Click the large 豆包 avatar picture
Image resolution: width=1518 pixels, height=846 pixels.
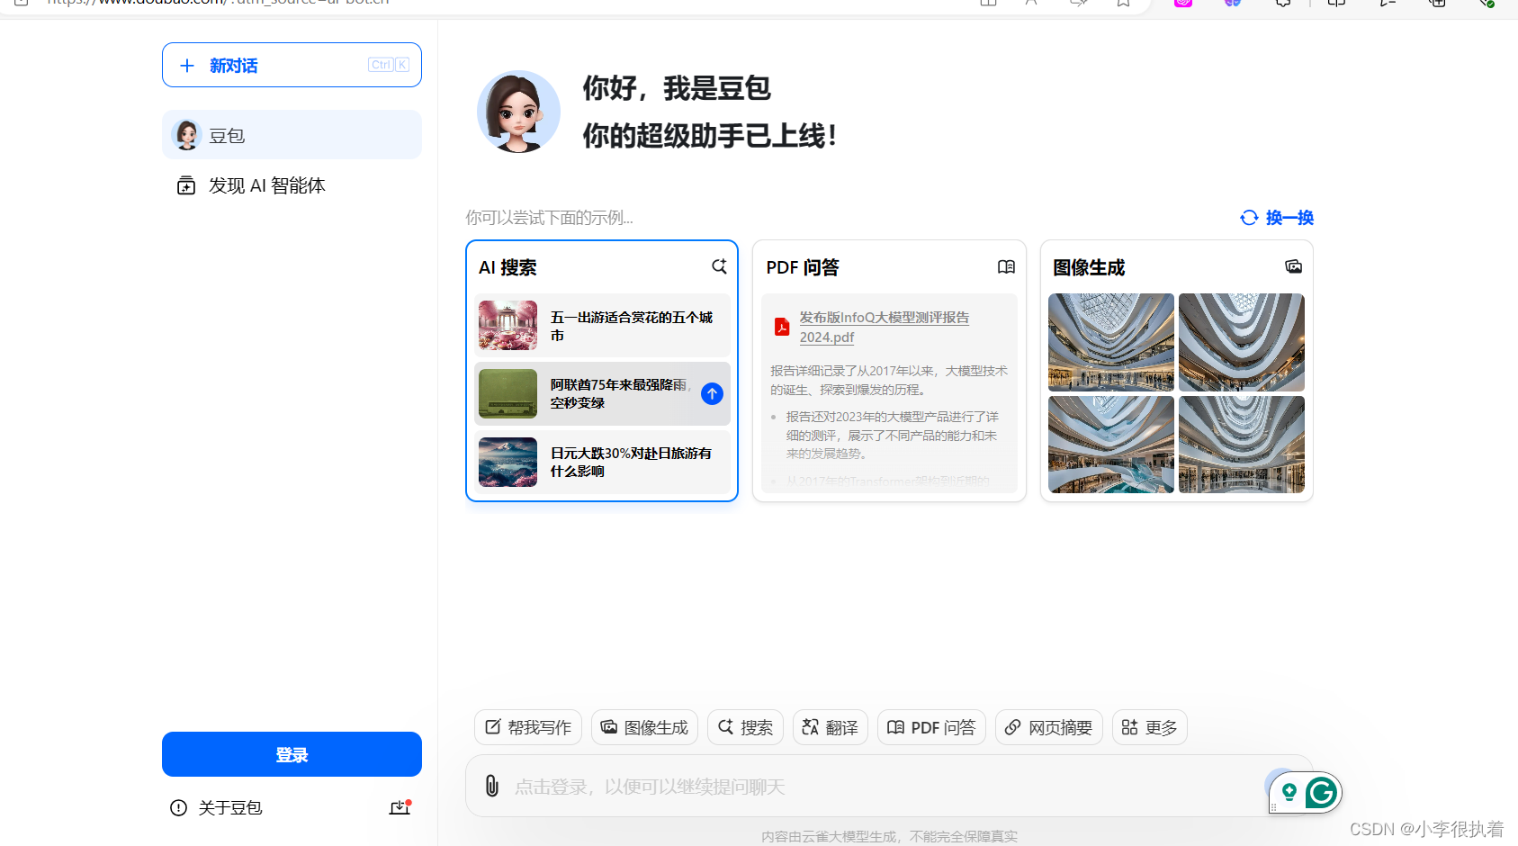[x=518, y=112]
